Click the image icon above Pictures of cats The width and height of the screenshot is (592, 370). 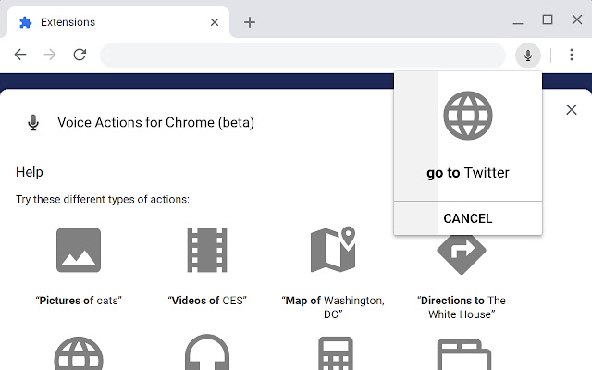[x=79, y=251]
